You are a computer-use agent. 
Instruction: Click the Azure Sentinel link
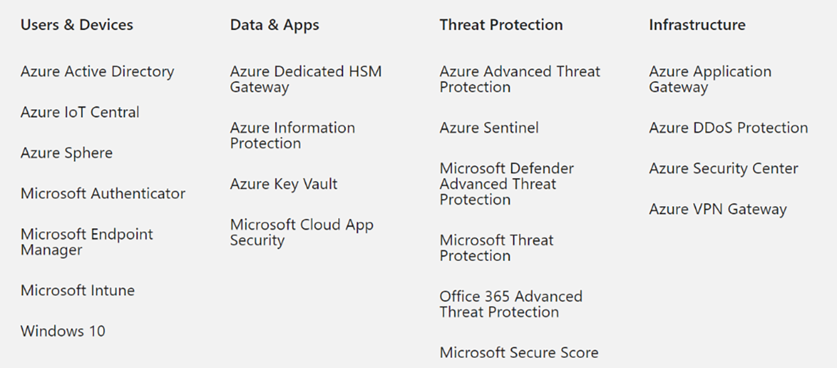tap(489, 128)
